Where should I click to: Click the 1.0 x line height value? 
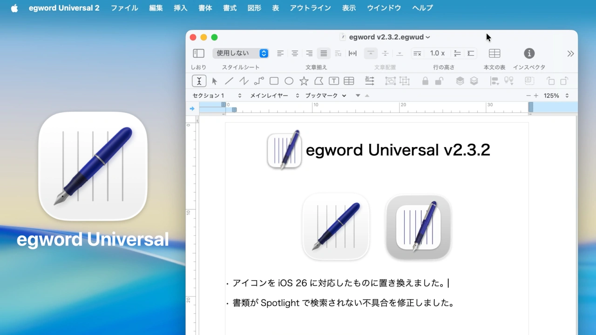pos(437,54)
